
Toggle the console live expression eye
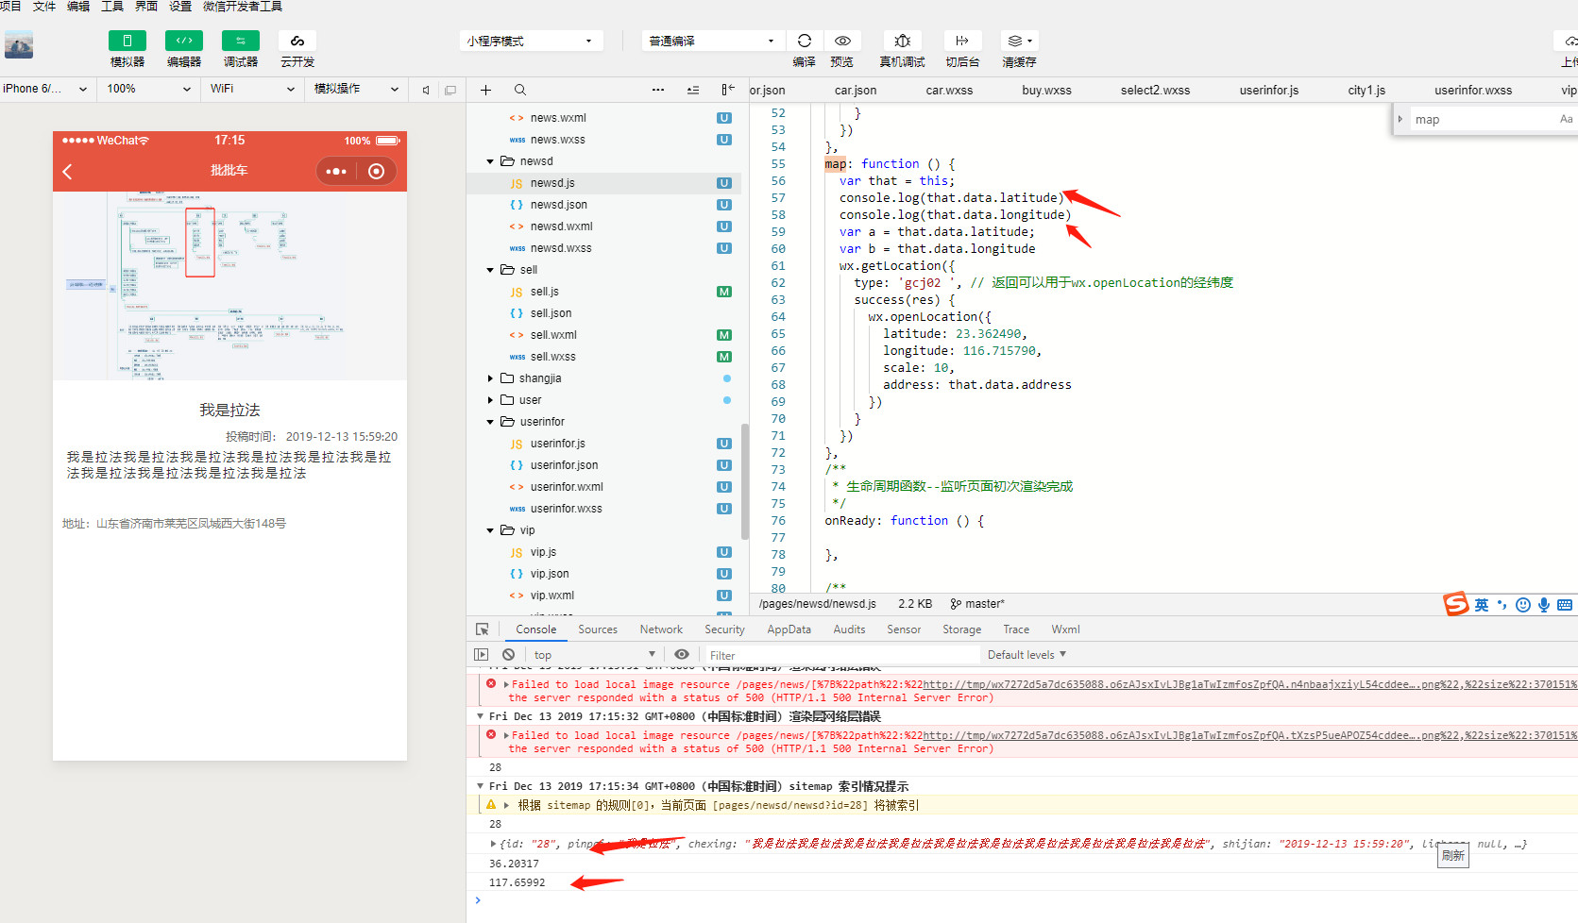(x=682, y=655)
